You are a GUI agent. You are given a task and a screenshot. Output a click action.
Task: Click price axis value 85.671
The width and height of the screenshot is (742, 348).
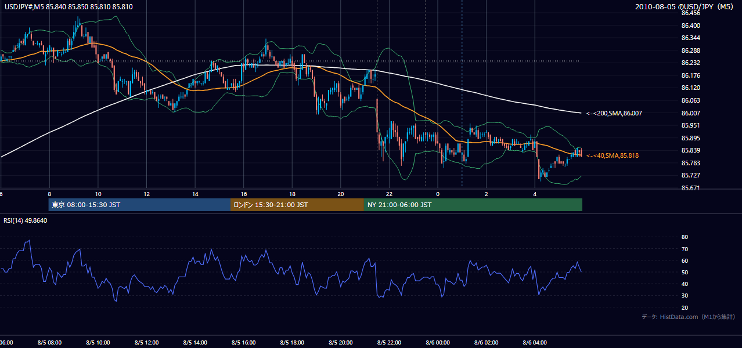[x=691, y=188]
